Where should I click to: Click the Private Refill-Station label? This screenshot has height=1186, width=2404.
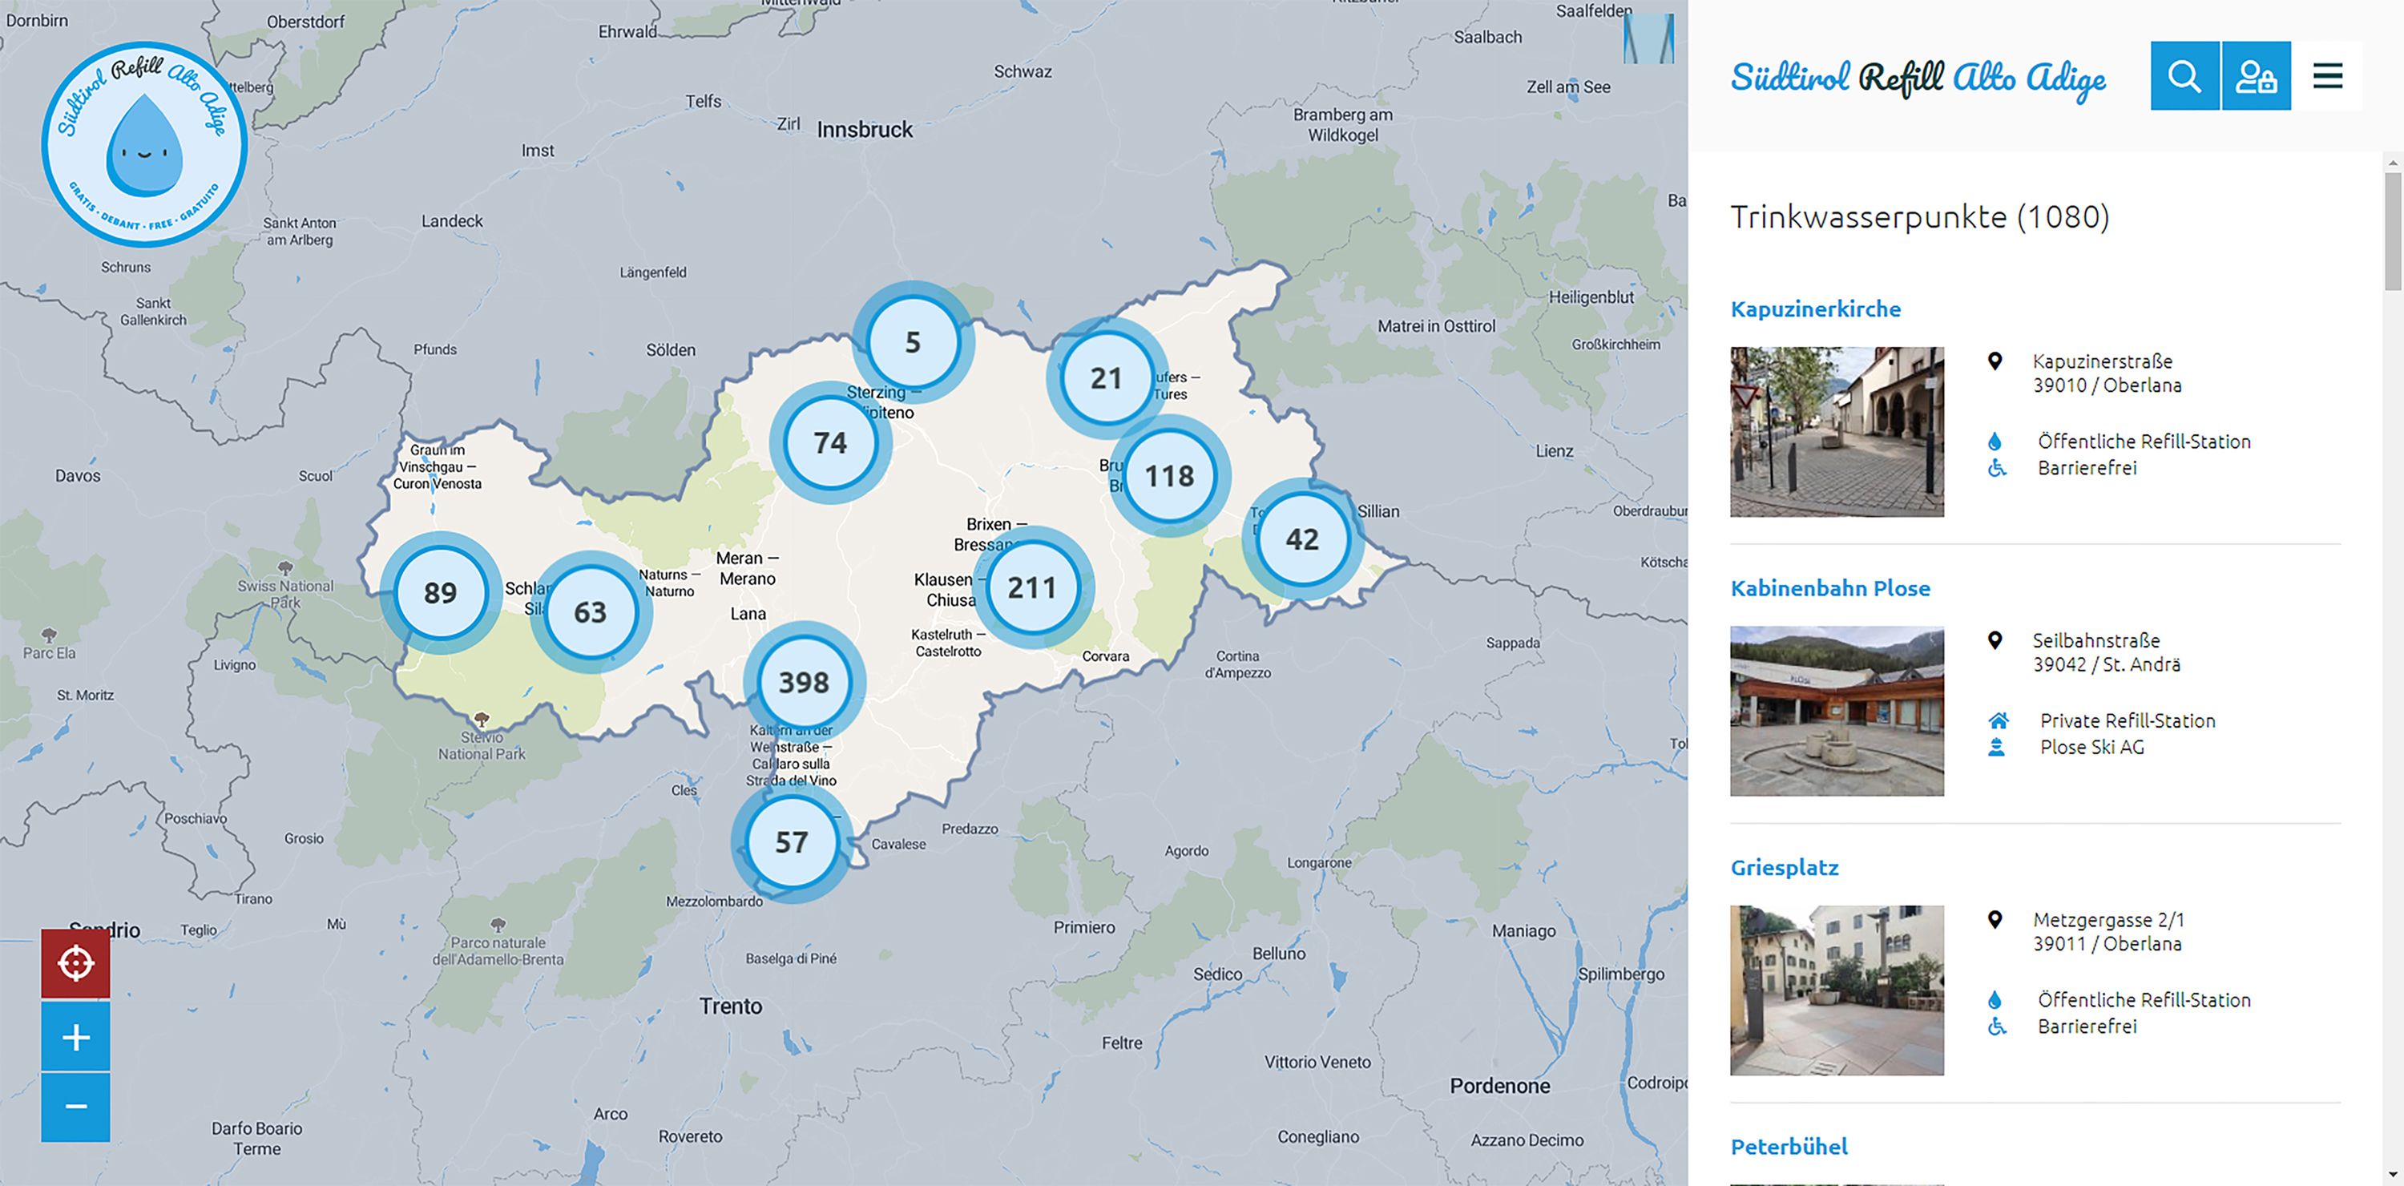pyautogui.click(x=2127, y=720)
